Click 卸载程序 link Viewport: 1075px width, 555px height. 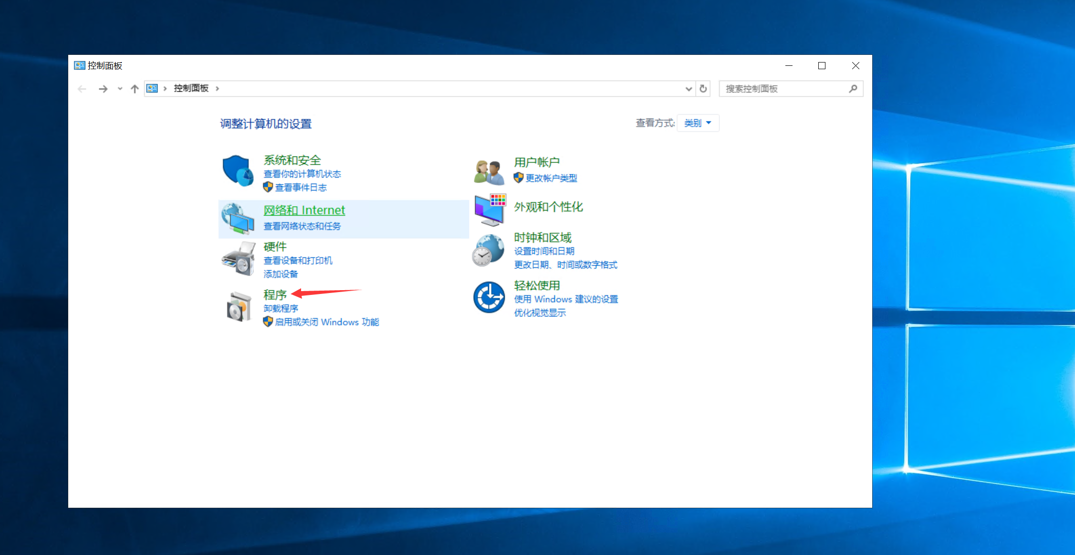(x=281, y=308)
